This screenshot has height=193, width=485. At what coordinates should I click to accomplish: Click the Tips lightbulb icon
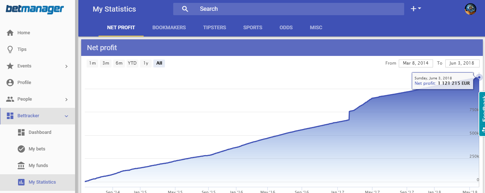(x=10, y=49)
